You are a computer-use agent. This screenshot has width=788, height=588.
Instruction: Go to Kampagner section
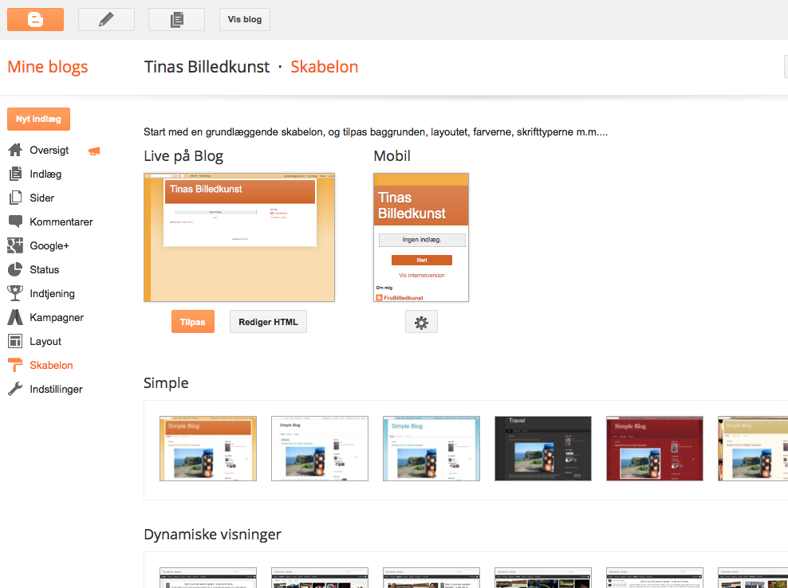click(57, 317)
